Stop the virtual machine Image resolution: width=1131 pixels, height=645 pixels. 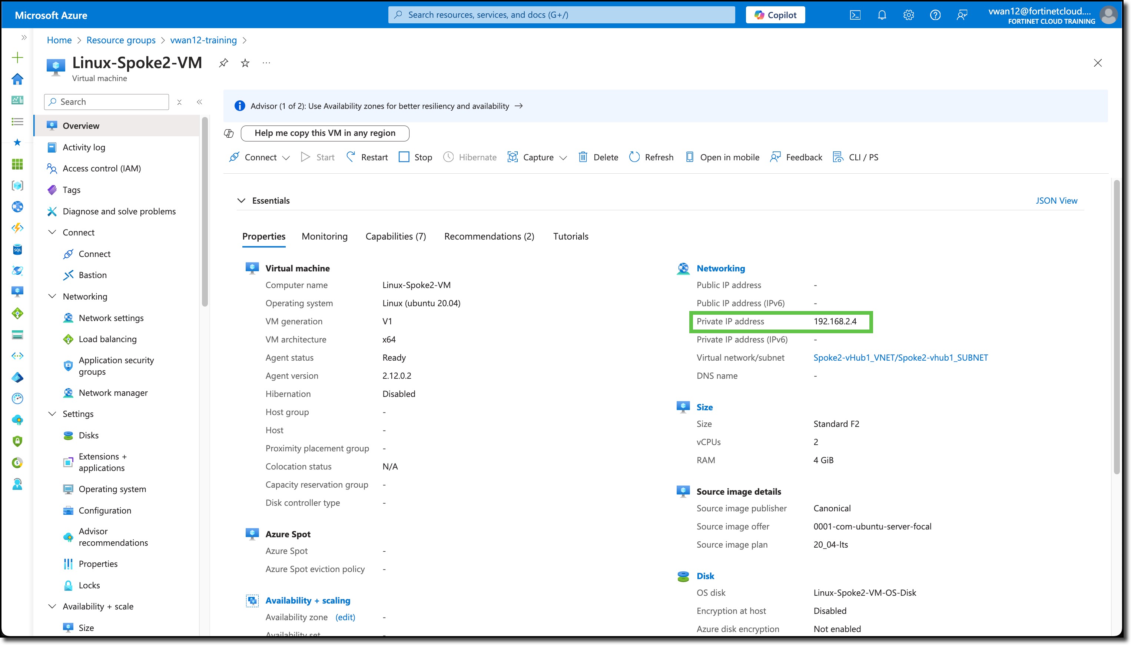[x=415, y=157]
